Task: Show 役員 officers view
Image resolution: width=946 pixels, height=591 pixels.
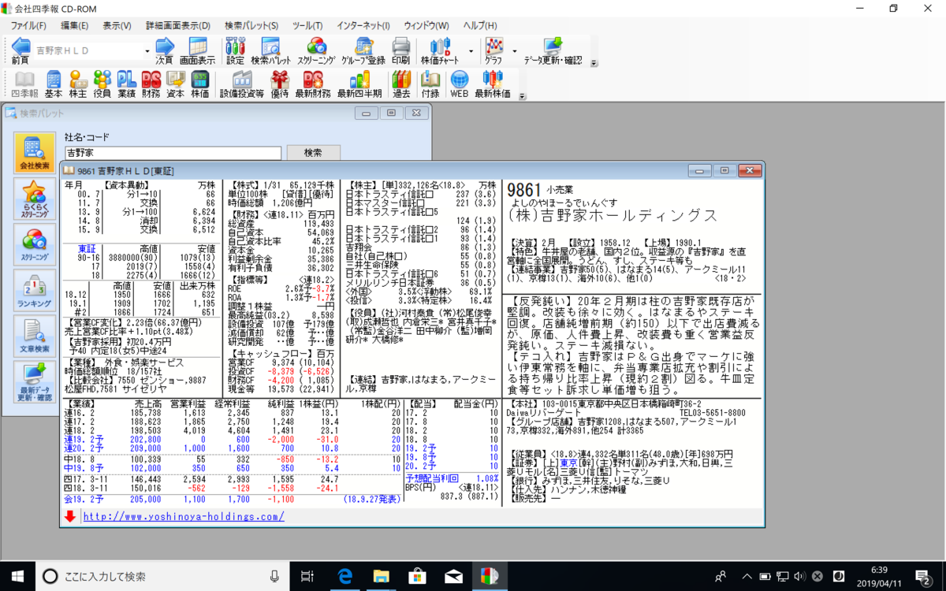Action: 102,84
